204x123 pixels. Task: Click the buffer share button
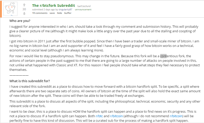click(x=68, y=13)
